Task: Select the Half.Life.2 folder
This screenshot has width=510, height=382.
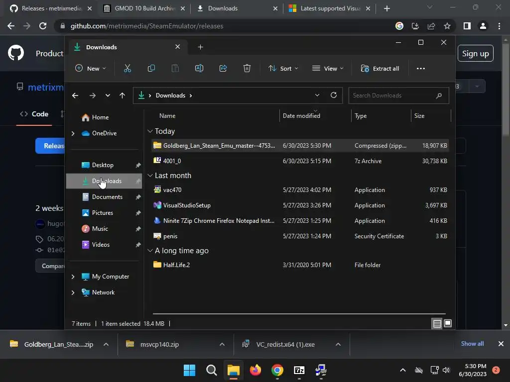Action: pos(300,265)
